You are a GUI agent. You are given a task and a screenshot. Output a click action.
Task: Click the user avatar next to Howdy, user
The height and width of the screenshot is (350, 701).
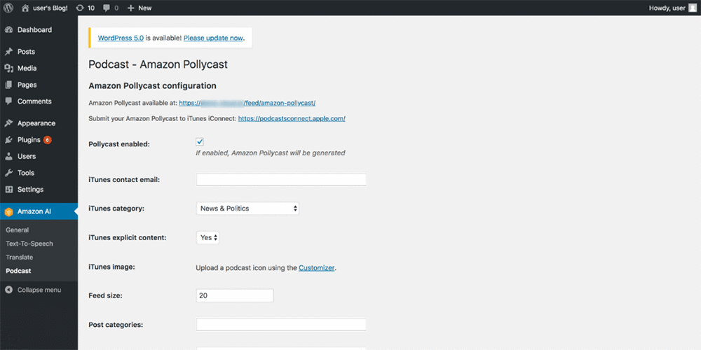pos(693,8)
